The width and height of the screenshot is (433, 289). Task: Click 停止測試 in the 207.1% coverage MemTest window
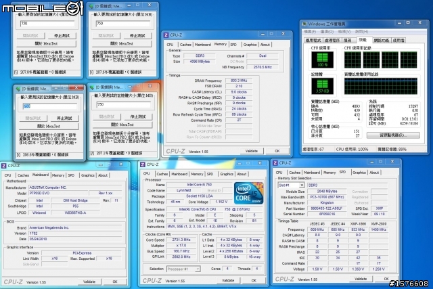[138, 116]
